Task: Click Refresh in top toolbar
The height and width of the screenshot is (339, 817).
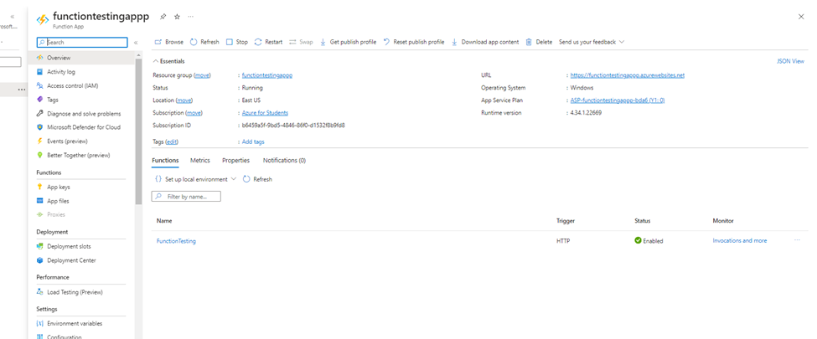Action: (x=204, y=42)
